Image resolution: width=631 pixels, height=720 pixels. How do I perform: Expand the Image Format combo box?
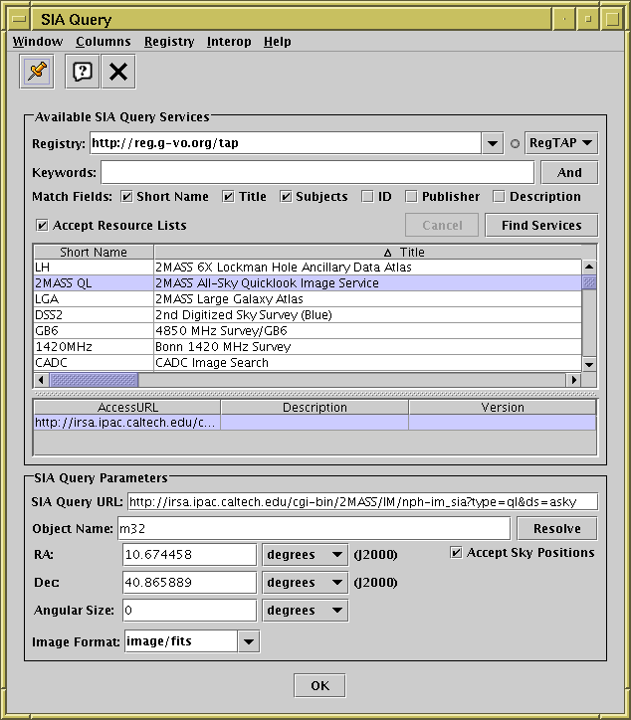click(x=249, y=641)
